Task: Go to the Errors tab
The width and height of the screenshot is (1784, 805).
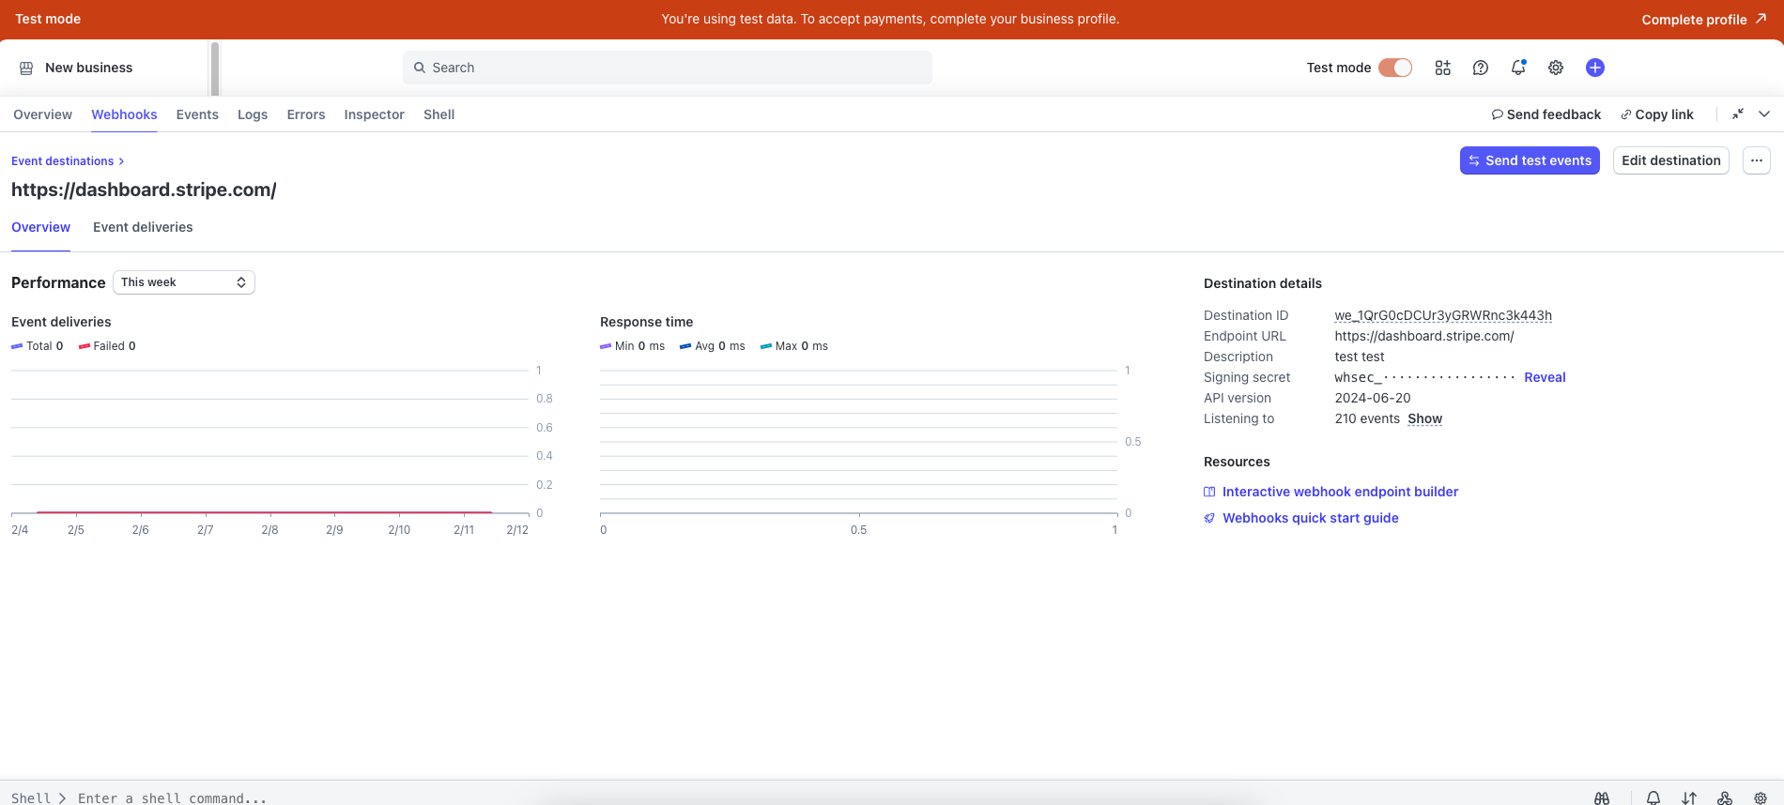Action: coord(306,114)
